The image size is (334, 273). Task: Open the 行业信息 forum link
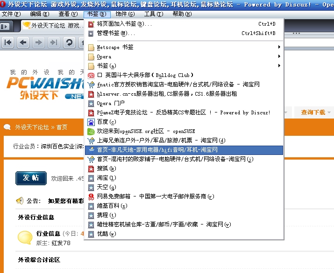click(x=48, y=234)
